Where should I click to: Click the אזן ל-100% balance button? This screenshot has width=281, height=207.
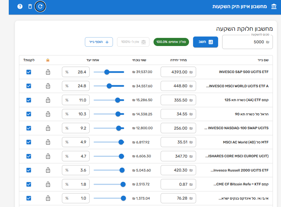tap(133, 42)
